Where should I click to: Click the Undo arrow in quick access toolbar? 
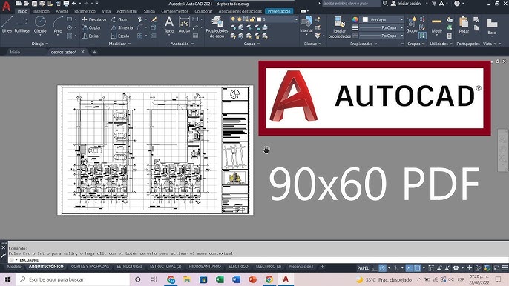[74, 4]
